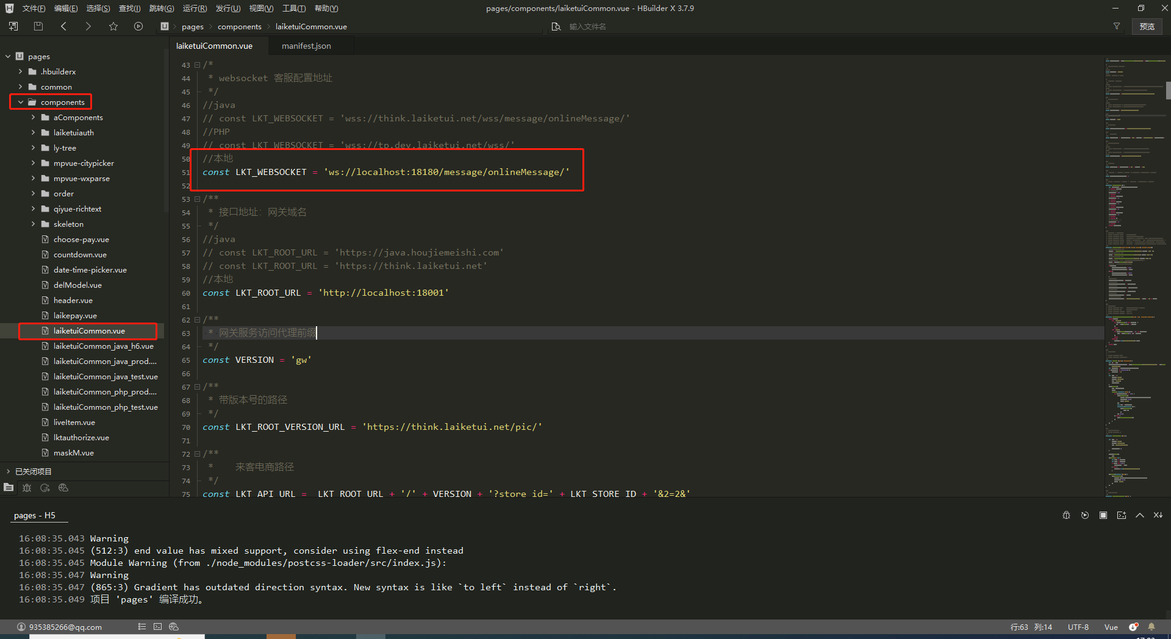Viewport: 1171px width, 639px height.
Task: Open the notification bell in status bar
Action: pyautogui.click(x=1151, y=627)
